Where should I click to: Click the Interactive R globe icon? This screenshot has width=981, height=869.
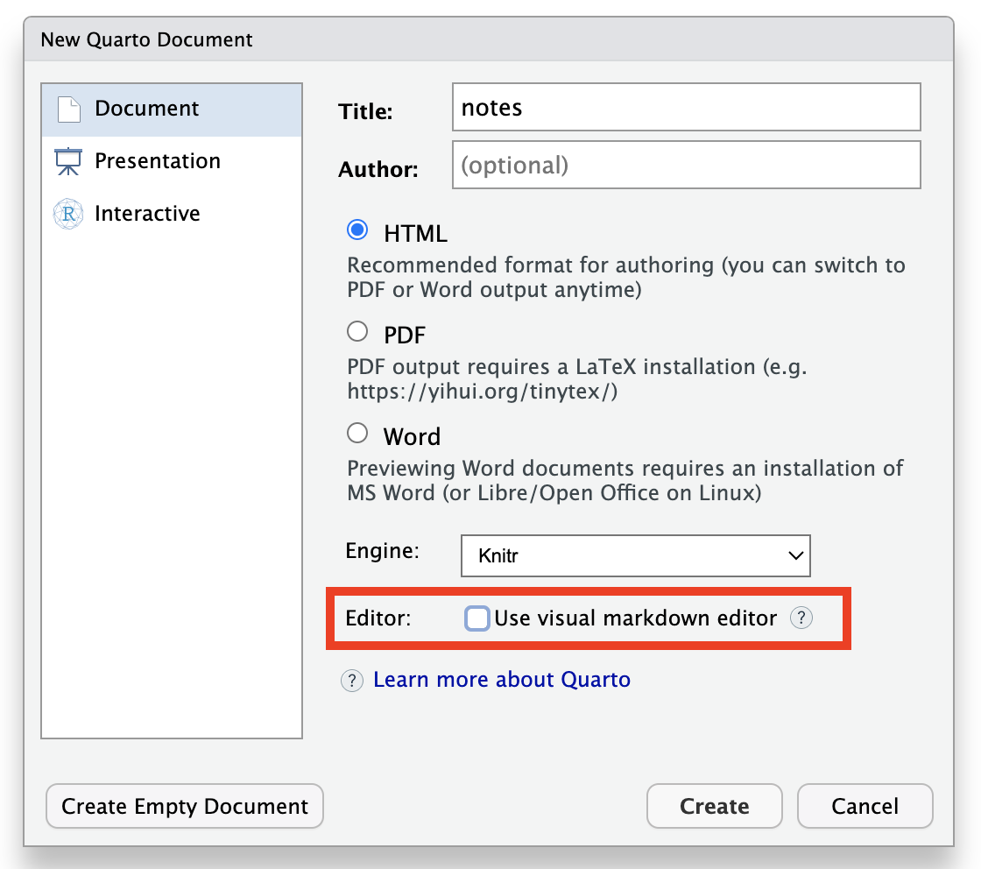pos(68,215)
